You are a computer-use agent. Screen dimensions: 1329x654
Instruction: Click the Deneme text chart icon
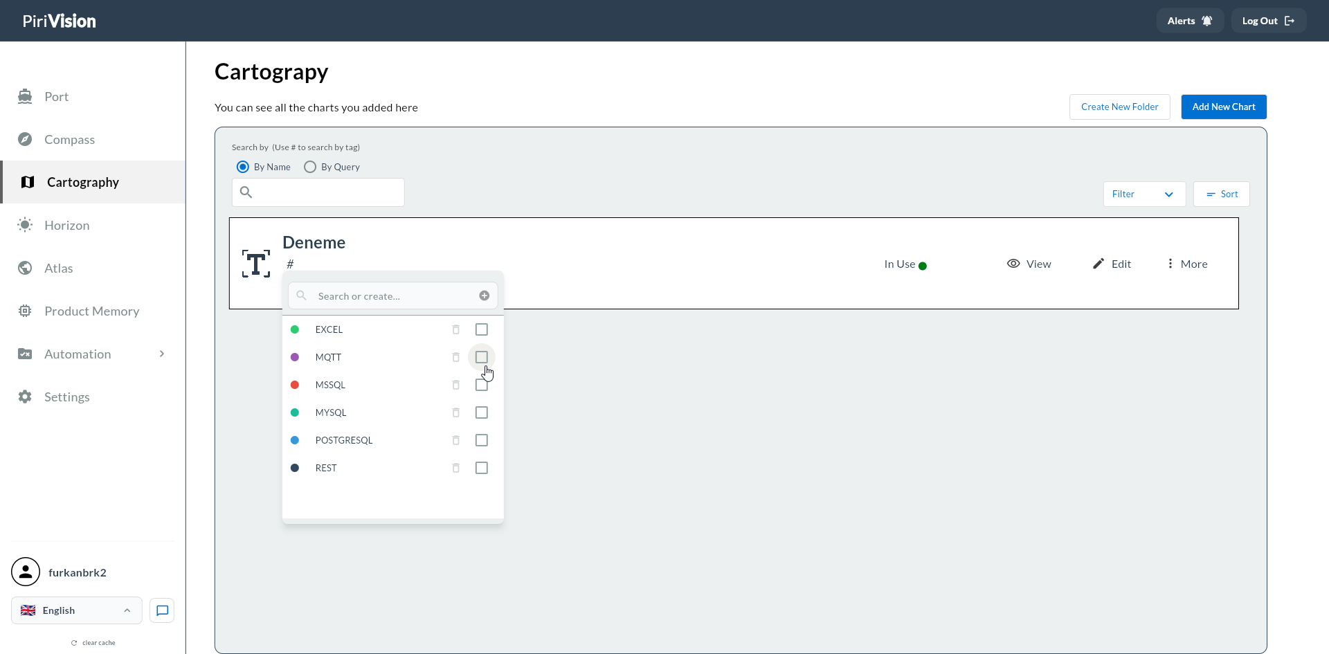click(x=256, y=264)
